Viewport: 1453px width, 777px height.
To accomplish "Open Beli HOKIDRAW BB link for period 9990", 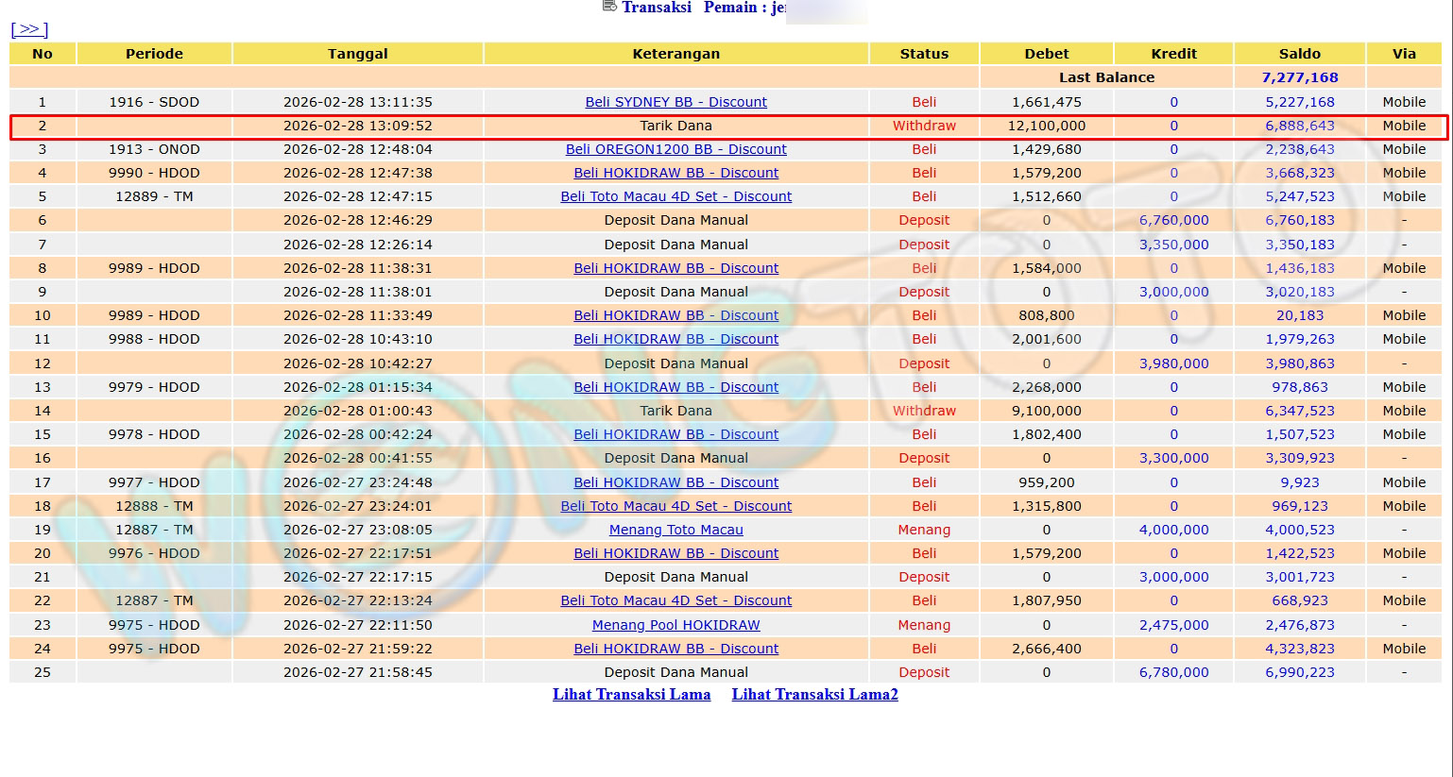I will (675, 173).
